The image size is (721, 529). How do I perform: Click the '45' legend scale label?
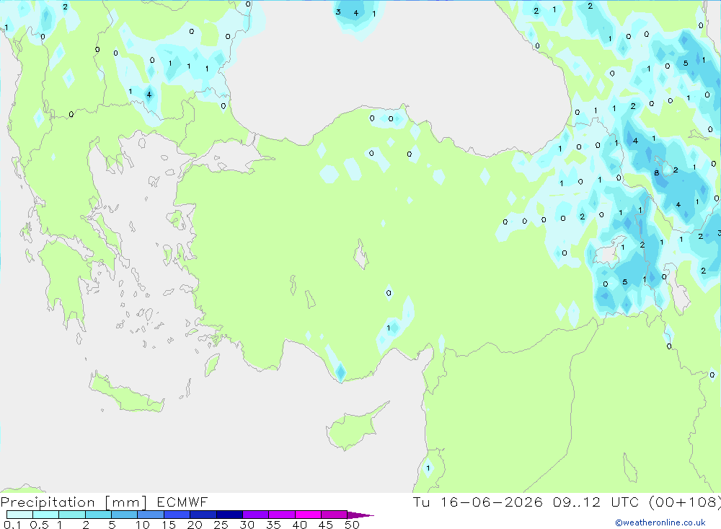tap(326, 525)
